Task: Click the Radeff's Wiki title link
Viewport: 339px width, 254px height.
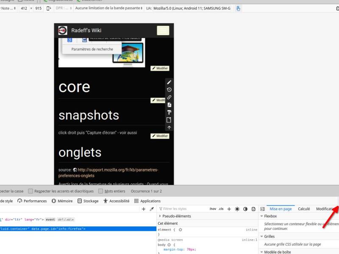Action: pos(86,30)
